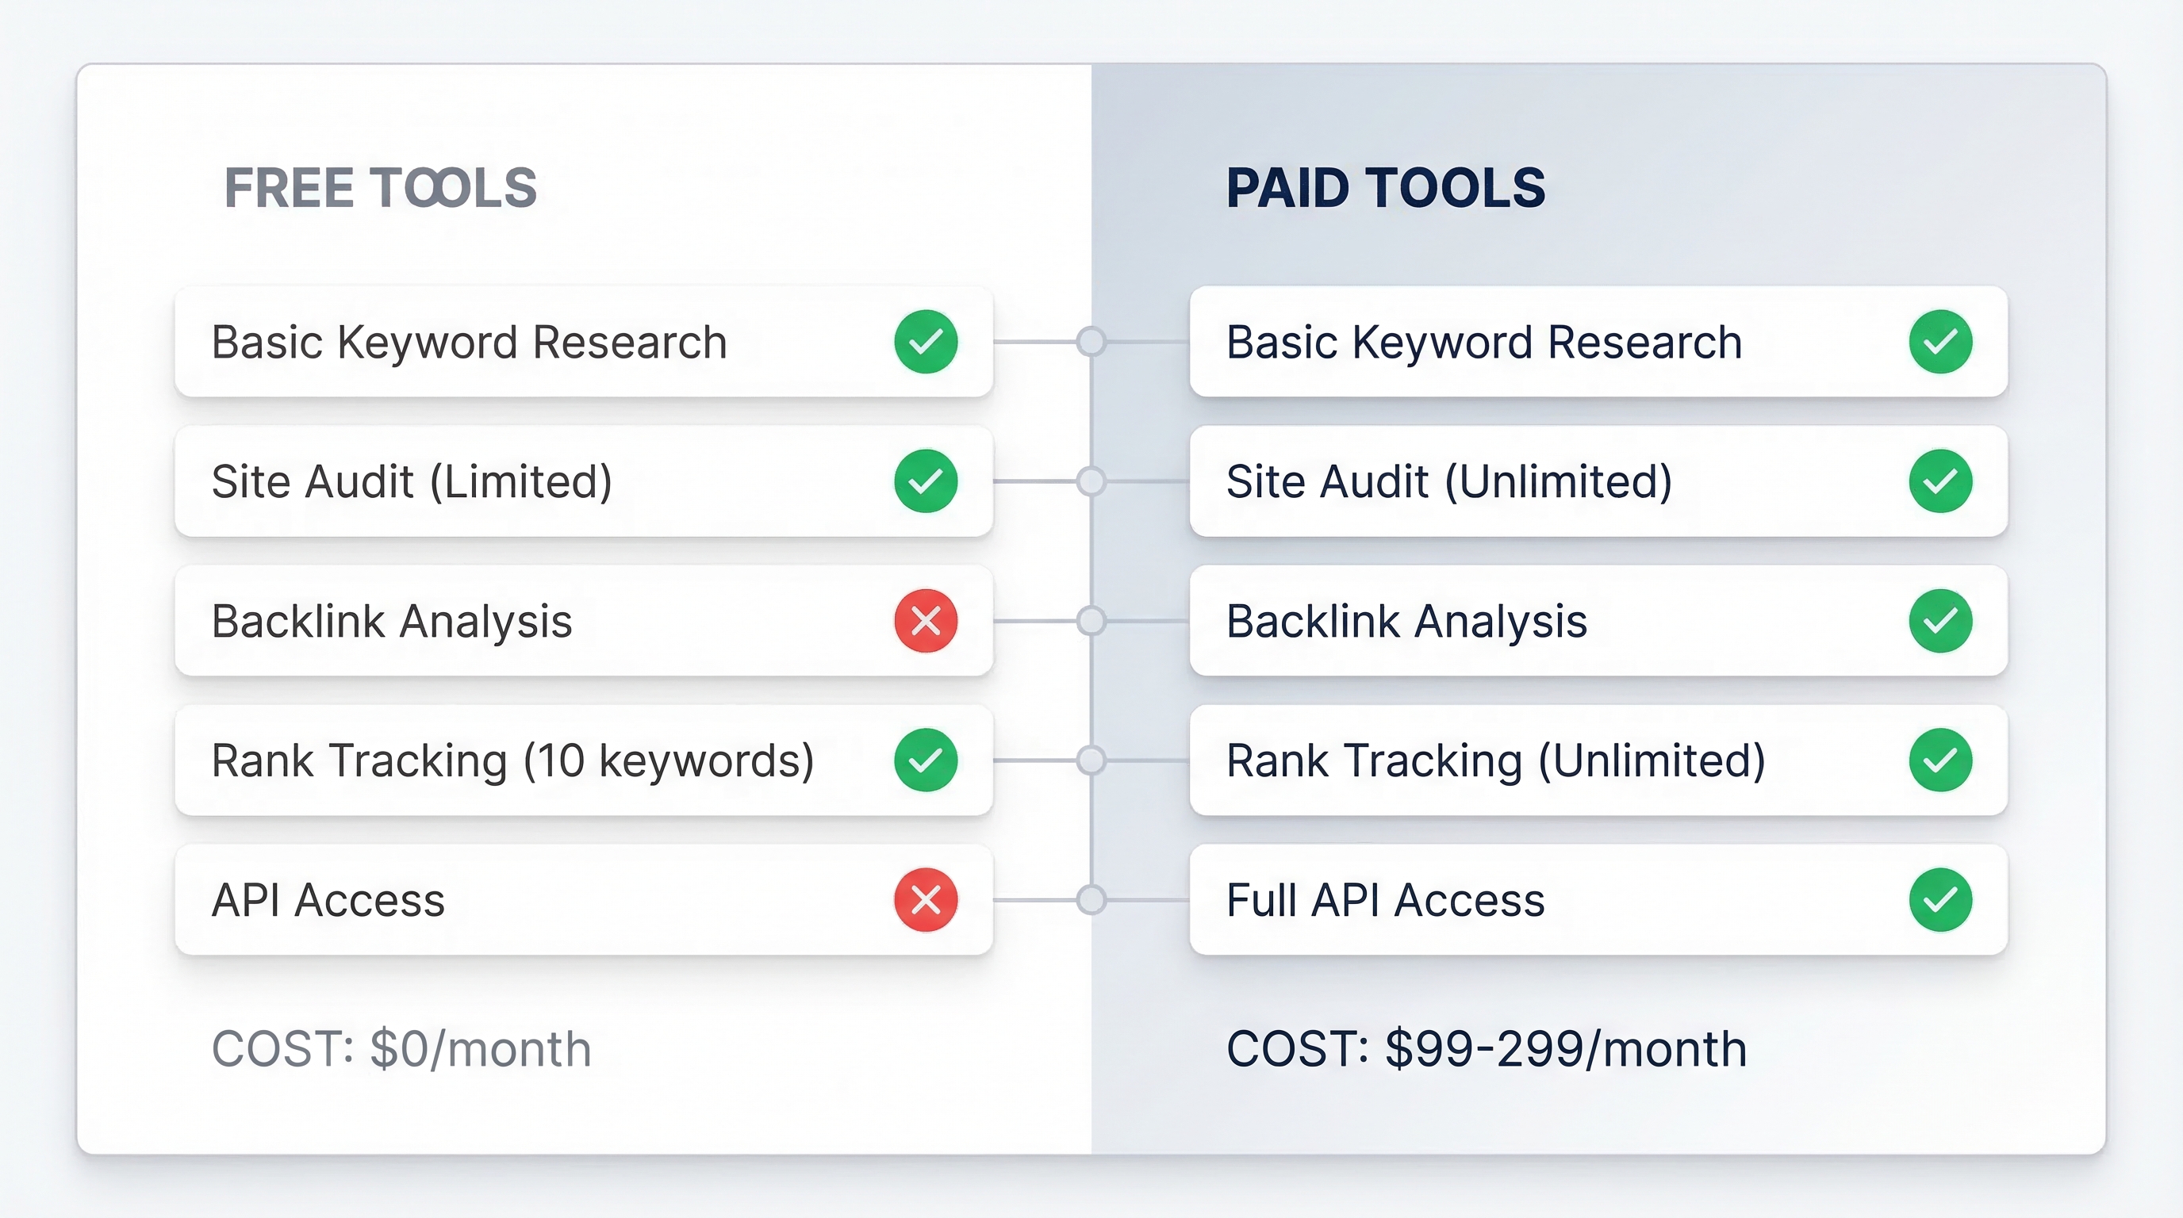Click the Free column Backlink Analysis text
This screenshot has width=2183, height=1218.
[x=392, y=622]
